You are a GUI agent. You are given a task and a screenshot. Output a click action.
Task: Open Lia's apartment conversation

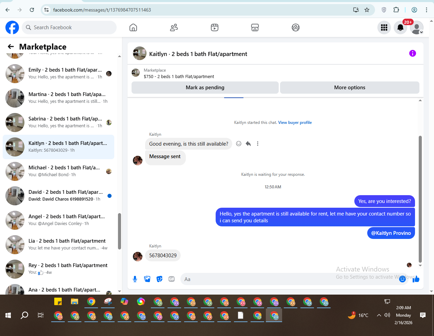58,245
